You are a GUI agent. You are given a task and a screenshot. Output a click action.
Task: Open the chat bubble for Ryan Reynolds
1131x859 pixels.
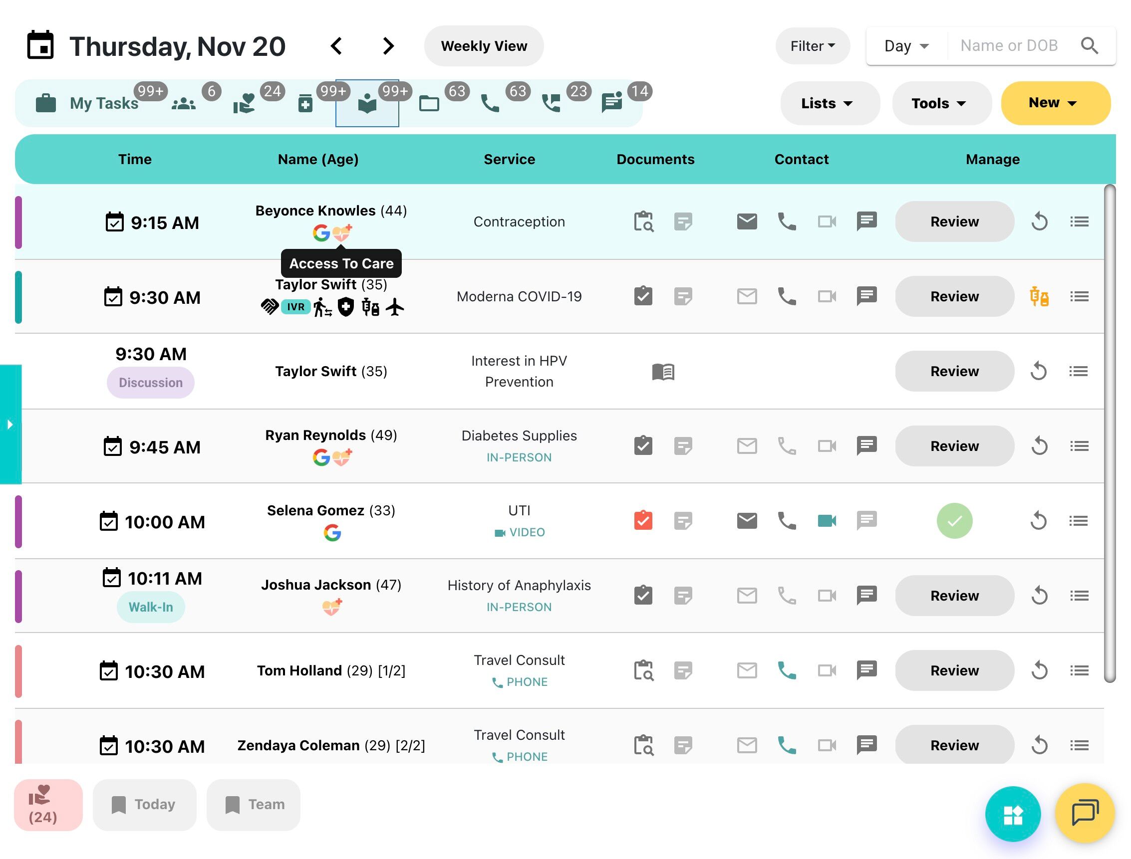click(x=866, y=446)
